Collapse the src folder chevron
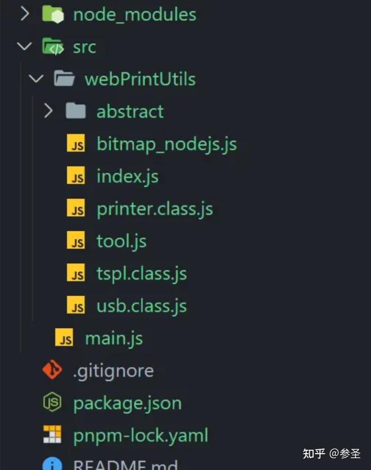Viewport: 371px width, 470px height. 24,47
